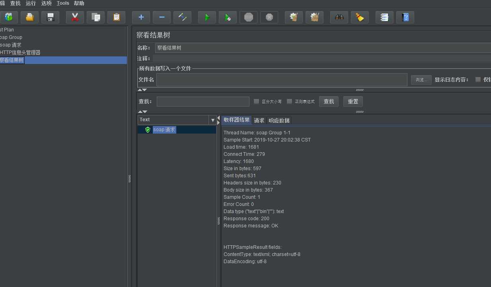Screen dimensions: 491x287
Task: Enable the 正则表达式 checkbox
Action: click(290, 101)
